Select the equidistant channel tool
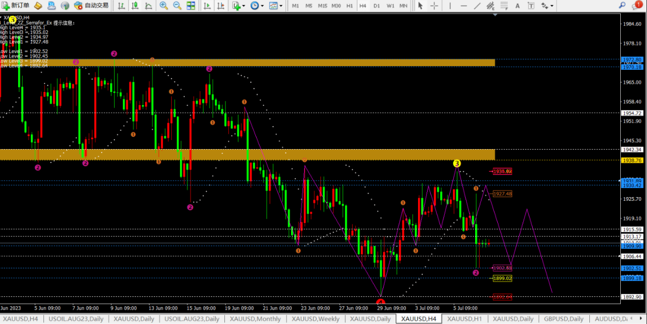647x324 pixels. (x=490, y=6)
